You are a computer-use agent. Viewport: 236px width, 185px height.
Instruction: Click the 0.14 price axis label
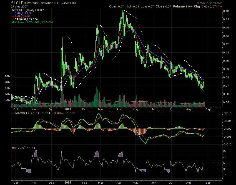click(226, 28)
